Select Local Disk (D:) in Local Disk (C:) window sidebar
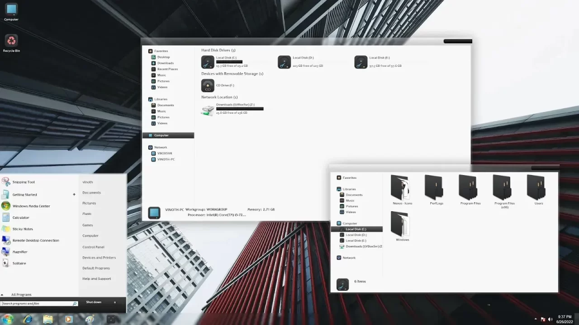 click(353, 235)
